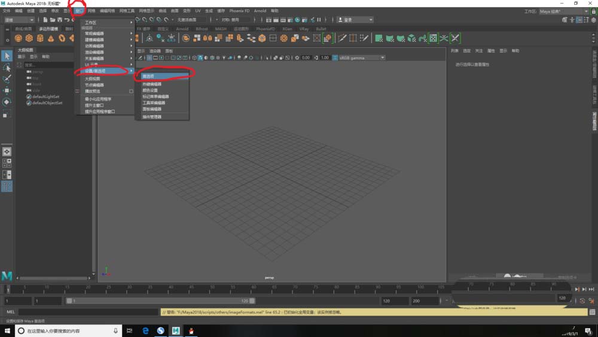Open Microsoft Edge from the taskbar
This screenshot has width=598, height=337.
(x=145, y=330)
